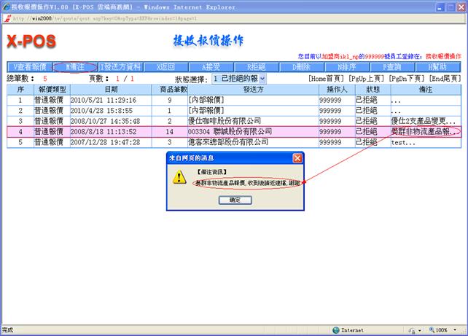Open the V查看報價 toolbar button

(x=30, y=66)
